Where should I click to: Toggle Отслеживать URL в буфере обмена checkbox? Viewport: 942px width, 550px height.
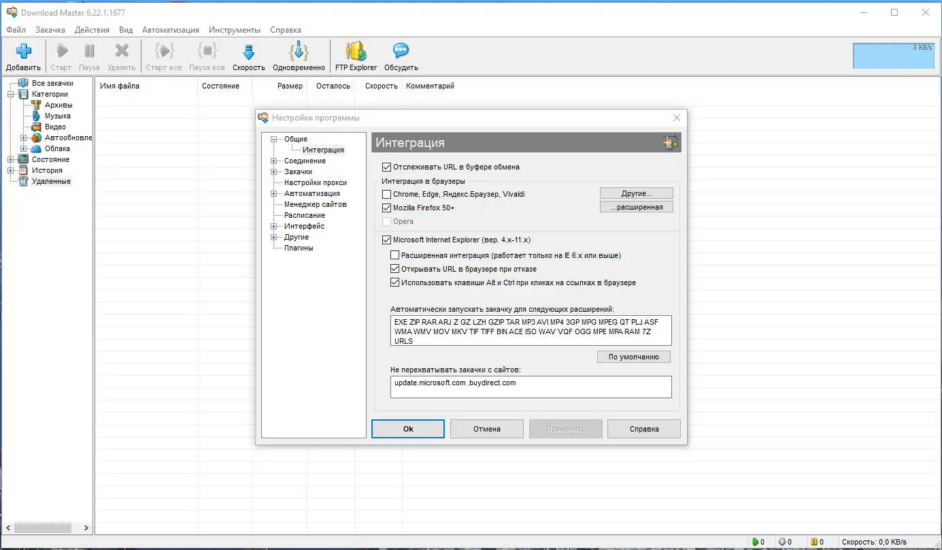pyautogui.click(x=387, y=167)
